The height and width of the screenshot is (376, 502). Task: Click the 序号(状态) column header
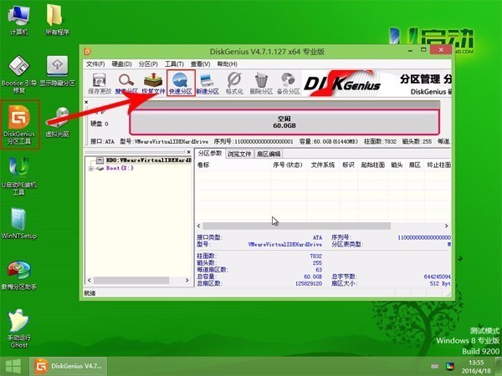pos(288,165)
